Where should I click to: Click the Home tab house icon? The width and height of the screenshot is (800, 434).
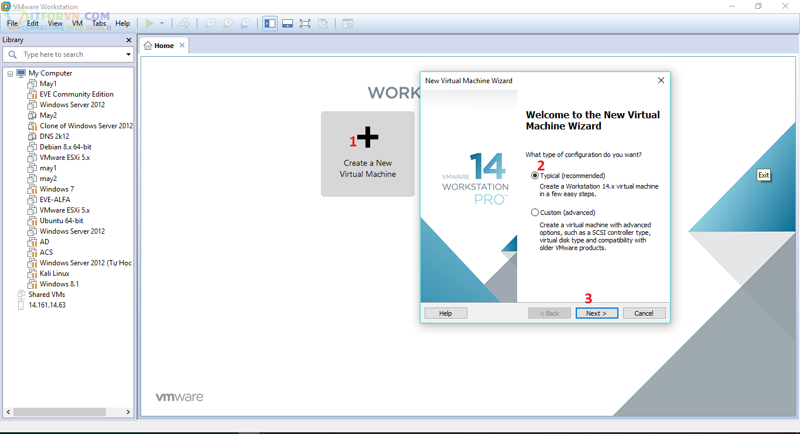(148, 46)
